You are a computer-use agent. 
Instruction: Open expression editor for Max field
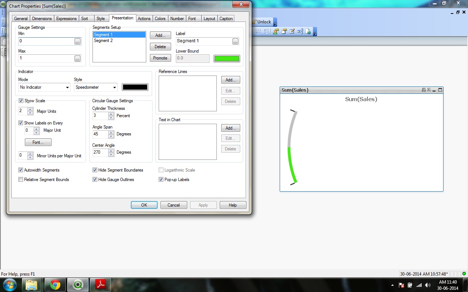(78, 58)
